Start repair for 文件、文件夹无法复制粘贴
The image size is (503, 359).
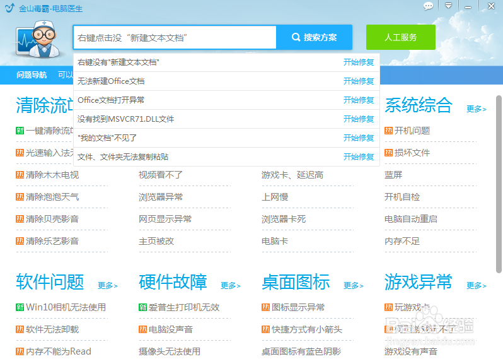(x=359, y=157)
